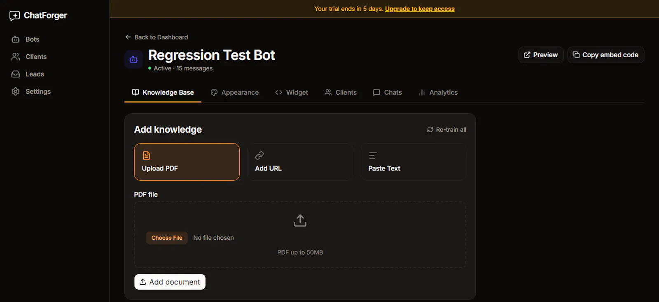Open the Clients tab of the bot
Viewport: 659px width, 302px height.
coord(341,92)
